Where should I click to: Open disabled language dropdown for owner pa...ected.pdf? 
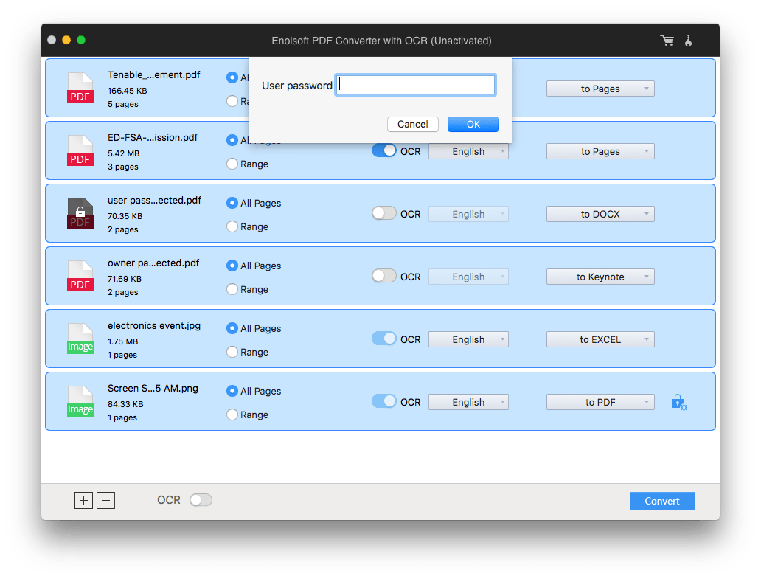point(468,277)
